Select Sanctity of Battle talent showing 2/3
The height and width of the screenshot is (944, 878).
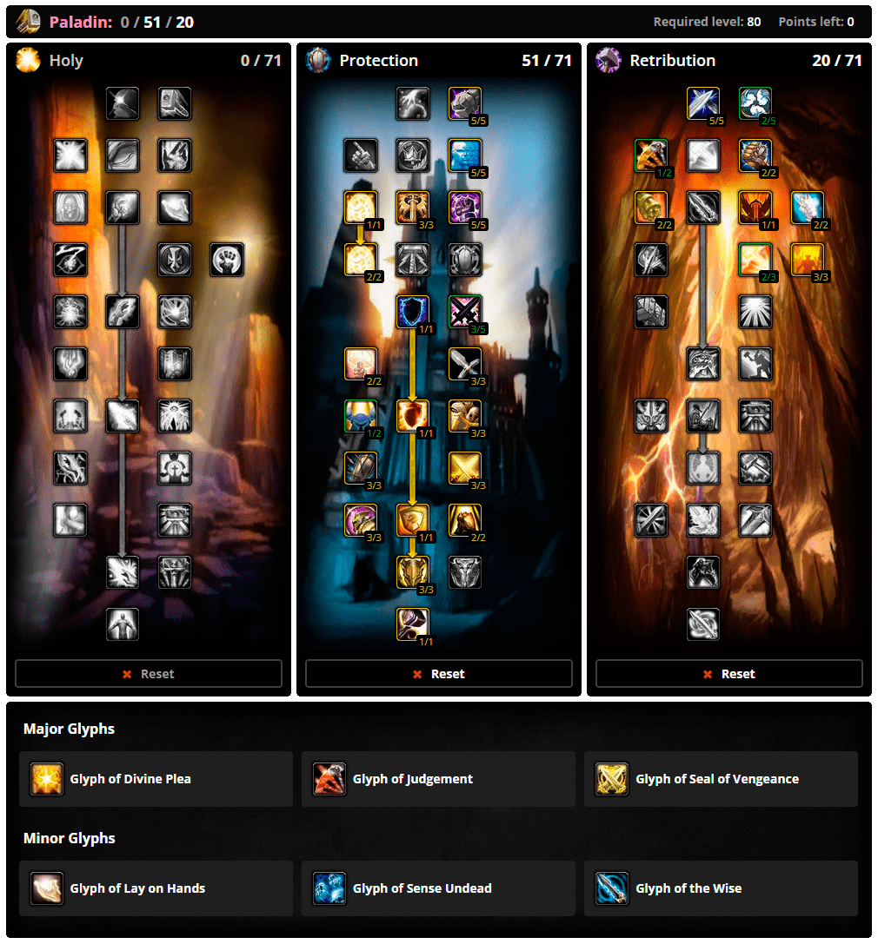[755, 260]
